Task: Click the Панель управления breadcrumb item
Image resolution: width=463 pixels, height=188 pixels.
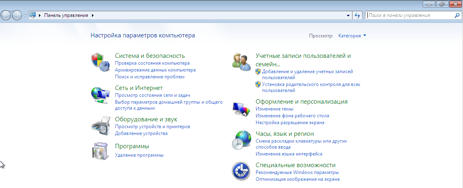Action: [x=66, y=15]
